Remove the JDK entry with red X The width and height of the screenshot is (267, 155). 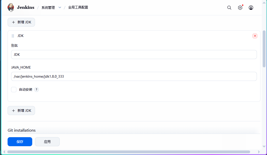click(255, 36)
